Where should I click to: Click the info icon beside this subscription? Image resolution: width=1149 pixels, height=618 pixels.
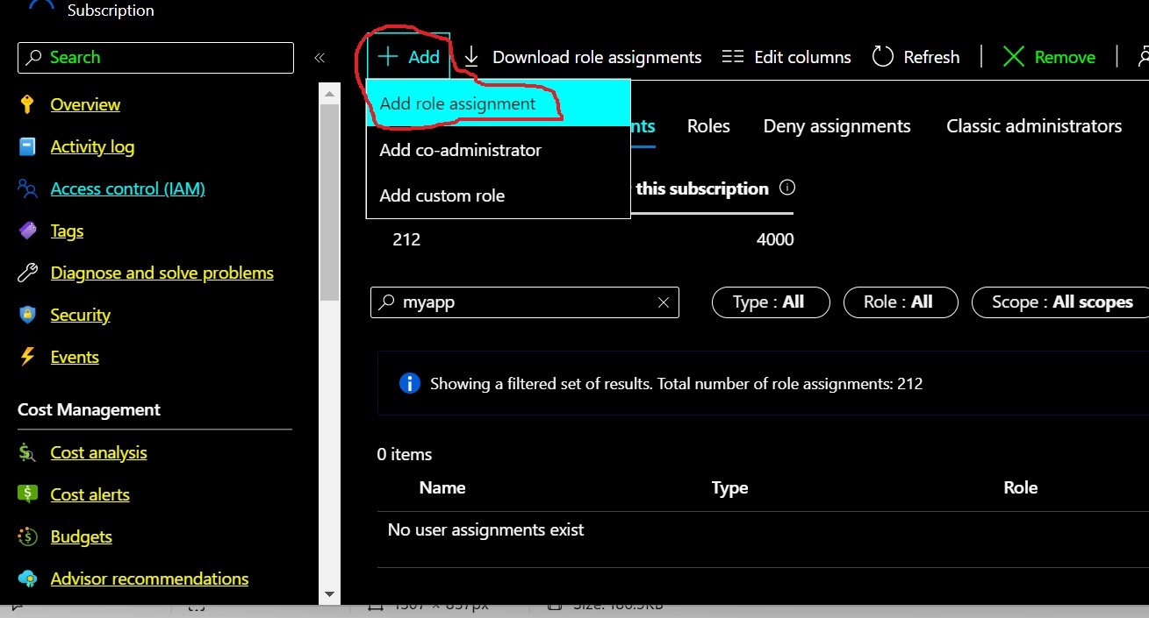[x=787, y=188]
